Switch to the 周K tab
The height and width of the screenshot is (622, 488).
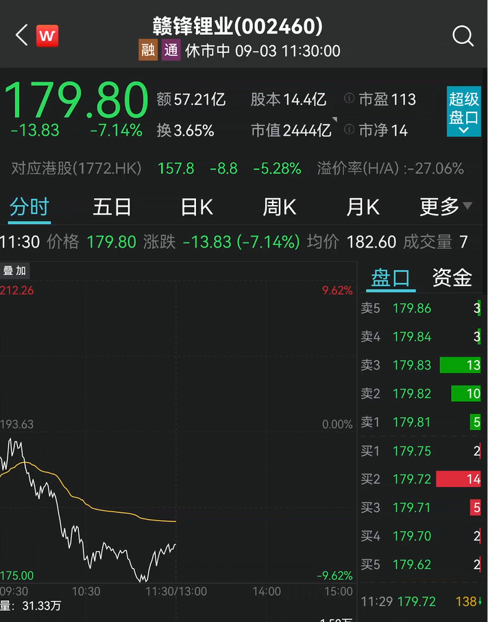coord(280,206)
